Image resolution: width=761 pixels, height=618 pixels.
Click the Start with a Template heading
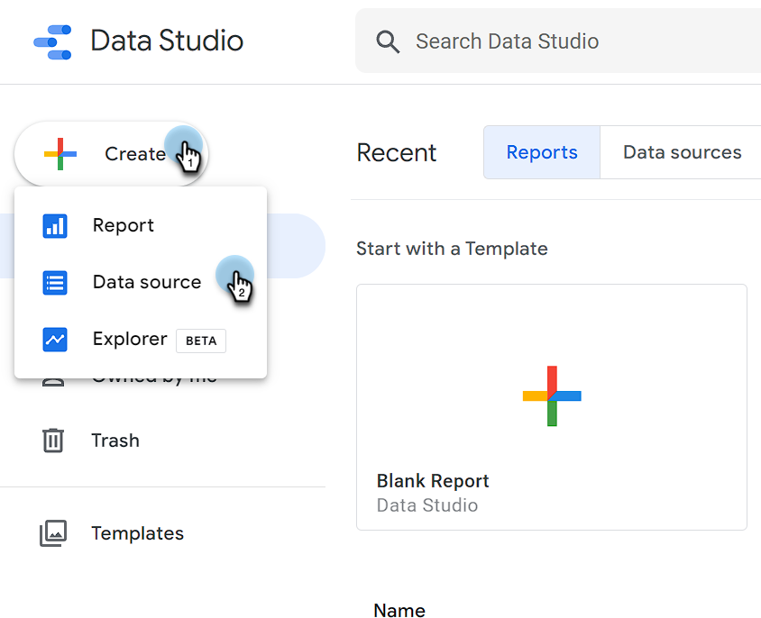point(452,249)
